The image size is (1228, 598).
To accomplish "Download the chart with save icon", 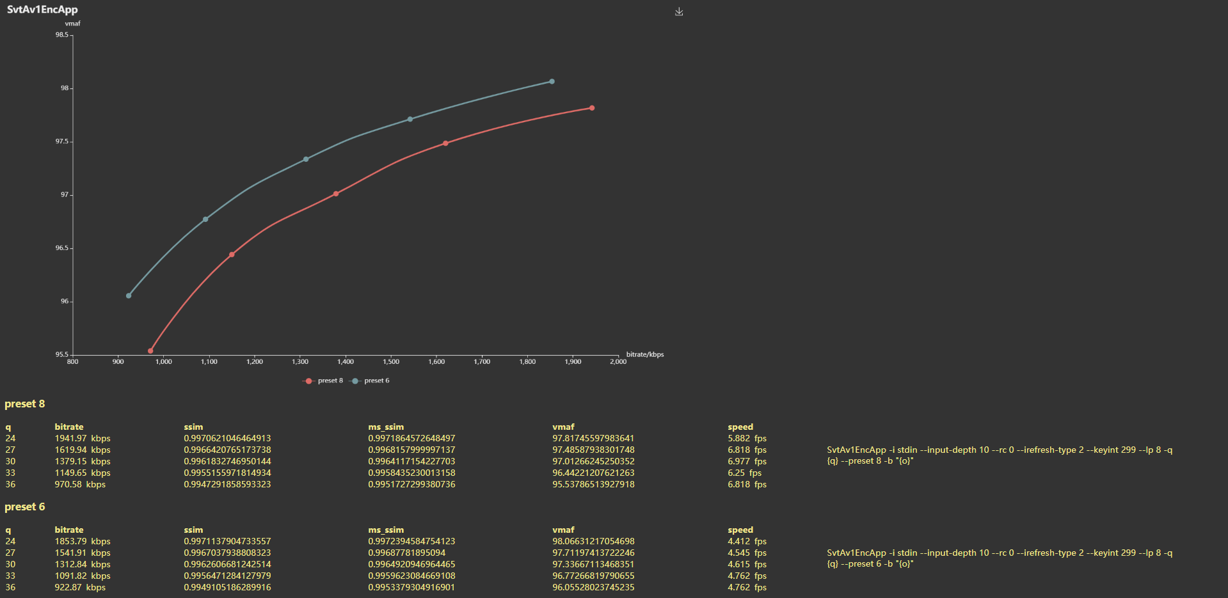I will click(679, 12).
